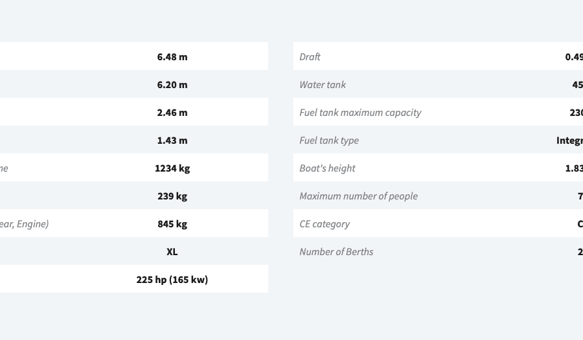583x340 pixels.
Task: Click the 225 hp (165 kw) value
Action: tap(172, 280)
